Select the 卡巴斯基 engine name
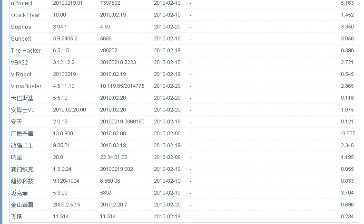364x224 pixels. (x=22, y=98)
